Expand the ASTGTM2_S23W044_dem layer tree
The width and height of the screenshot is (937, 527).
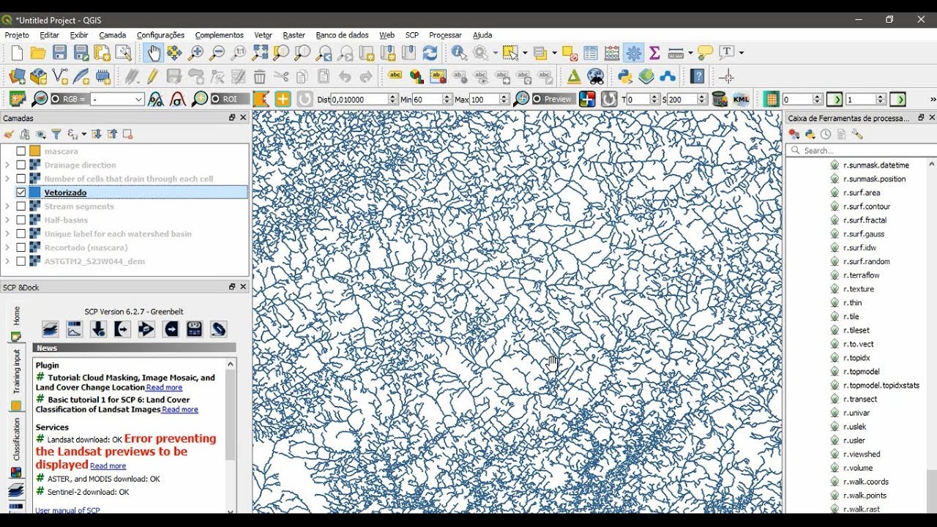click(x=7, y=261)
